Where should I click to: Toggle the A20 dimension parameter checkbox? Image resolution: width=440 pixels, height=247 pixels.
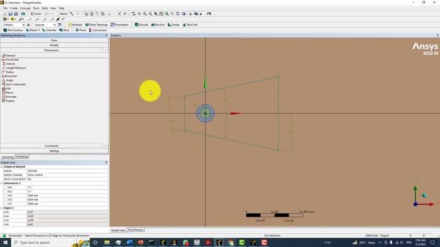(x=5, y=187)
